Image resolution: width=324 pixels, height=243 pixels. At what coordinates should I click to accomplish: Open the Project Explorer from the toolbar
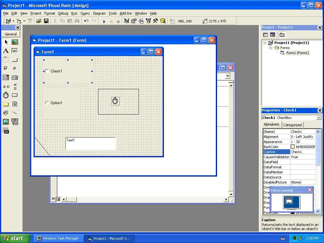point(127,21)
